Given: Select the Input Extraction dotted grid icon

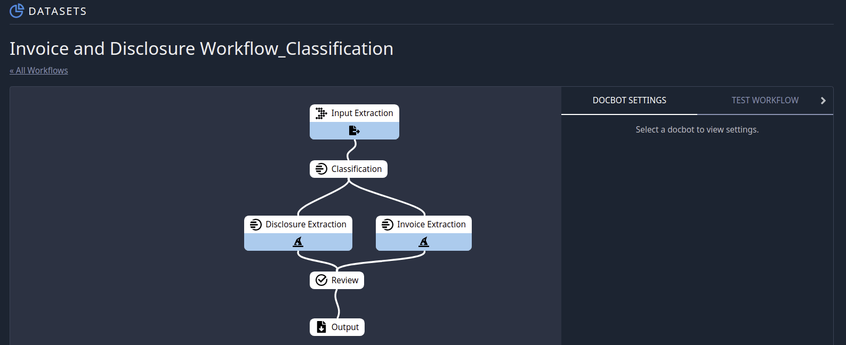Looking at the screenshot, I should (321, 113).
